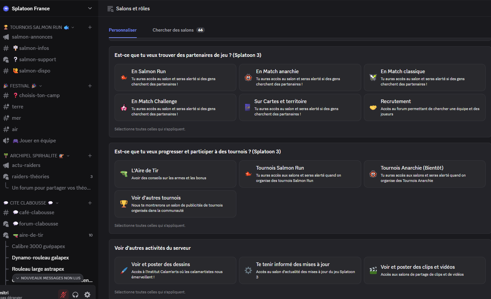This screenshot has height=299, width=491.
Task: Click the salmon fish icon on En Salmon Run card
Action: [124, 77]
